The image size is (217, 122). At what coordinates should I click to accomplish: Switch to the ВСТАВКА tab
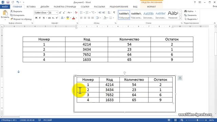coord(31,7)
